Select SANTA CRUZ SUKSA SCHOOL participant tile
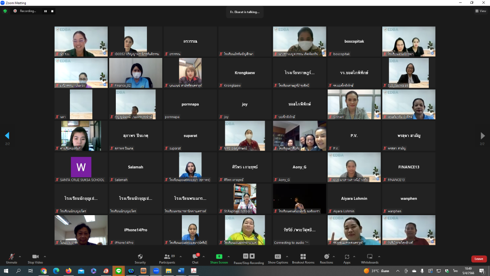The image size is (490, 276). [x=81, y=167]
